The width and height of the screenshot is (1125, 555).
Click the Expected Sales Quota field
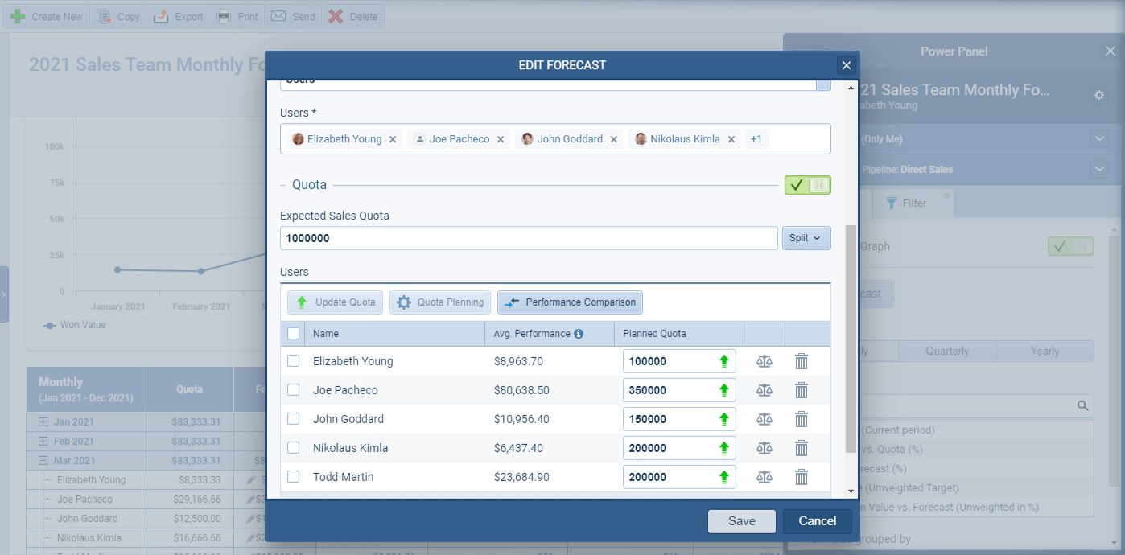pyautogui.click(x=528, y=238)
